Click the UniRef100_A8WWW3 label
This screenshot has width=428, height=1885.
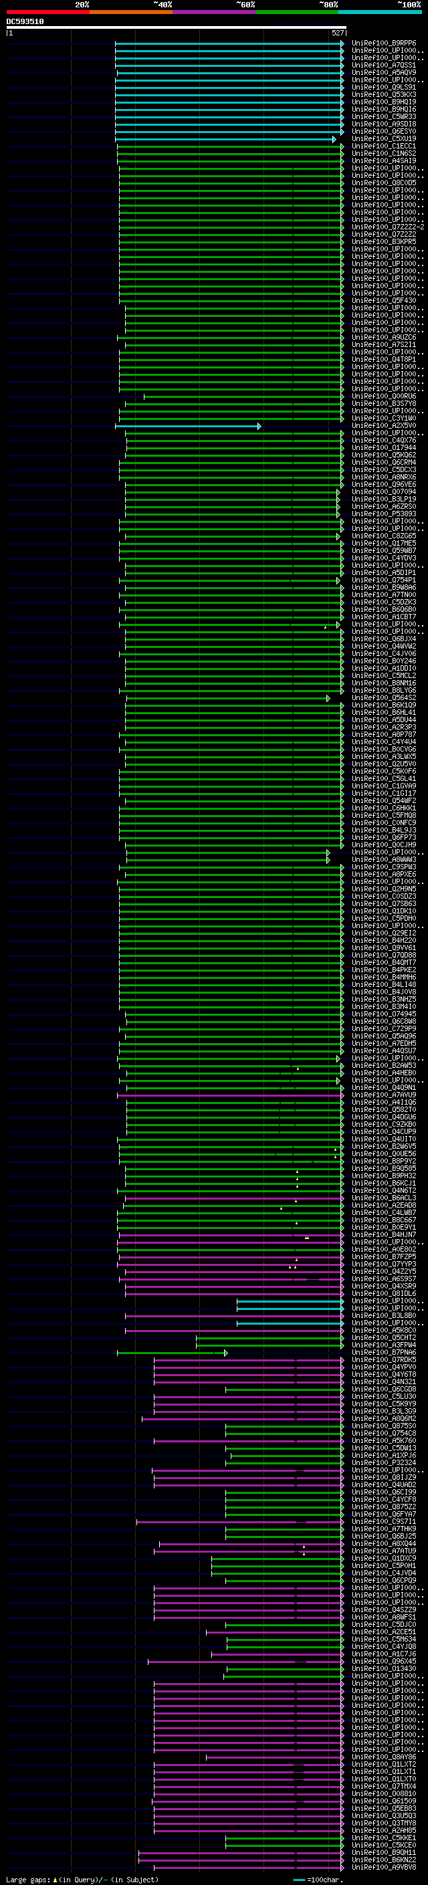[384, 859]
